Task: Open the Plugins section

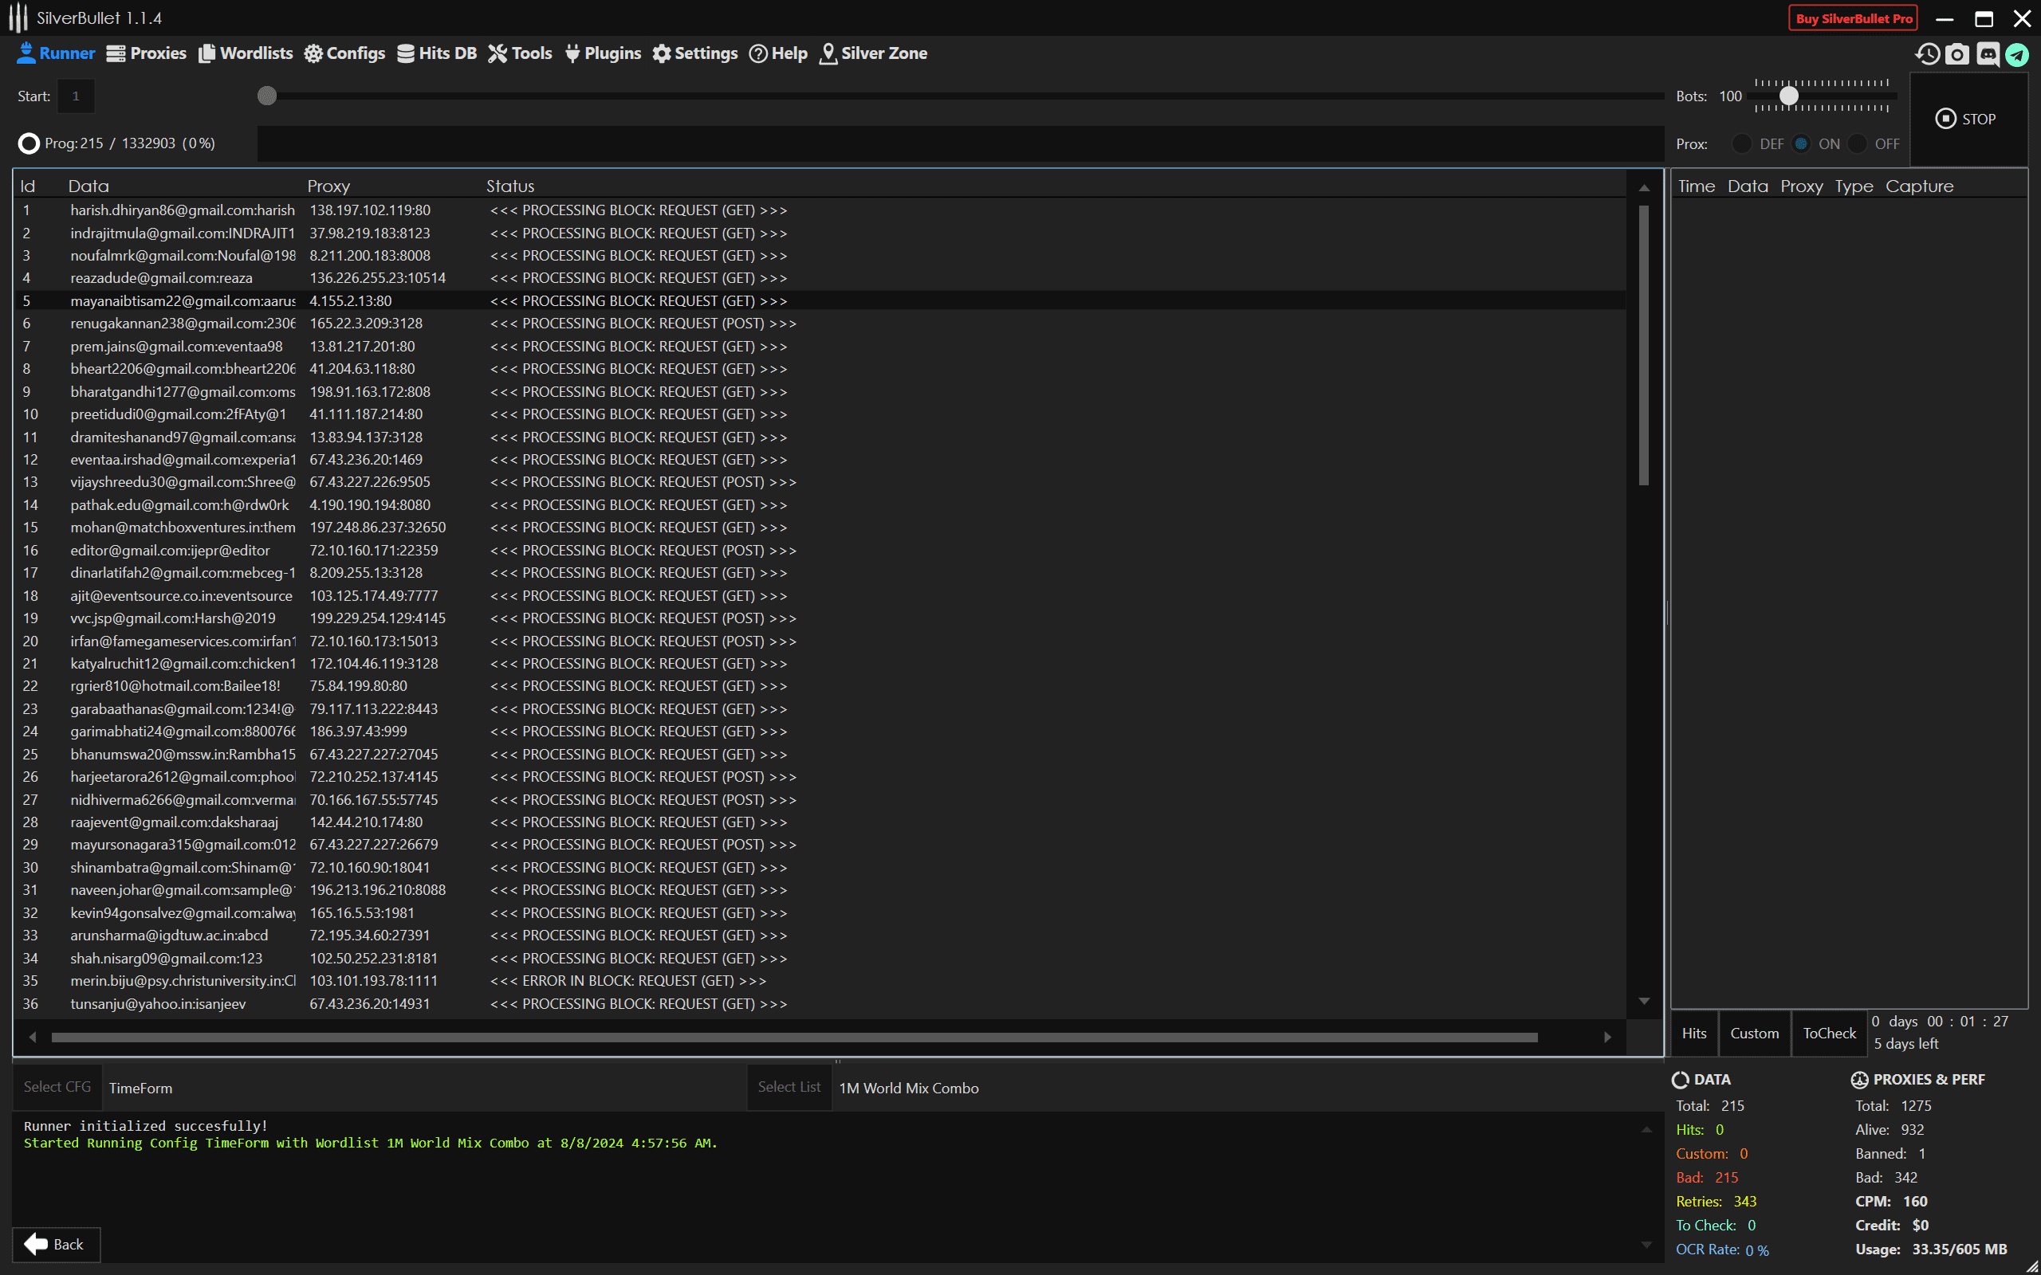Action: [602, 53]
